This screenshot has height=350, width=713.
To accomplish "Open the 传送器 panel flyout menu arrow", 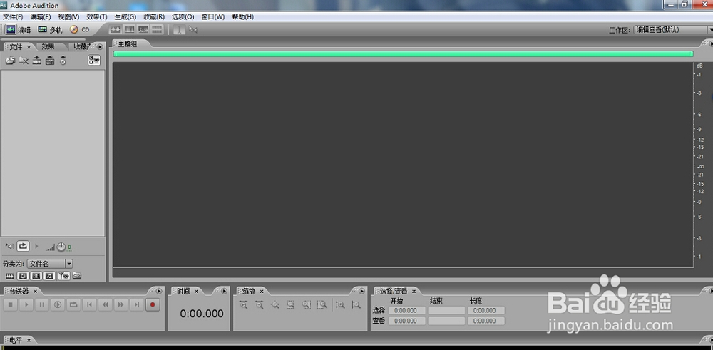I will coord(159,291).
